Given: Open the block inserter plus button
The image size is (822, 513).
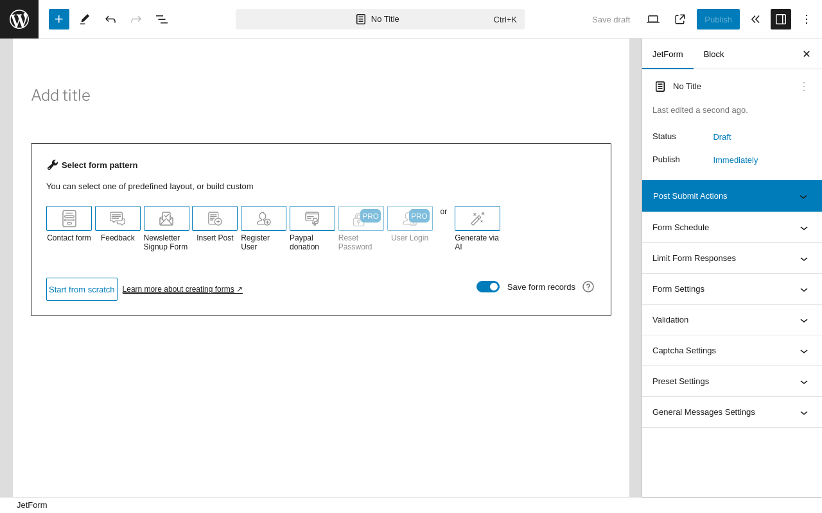Looking at the screenshot, I should pos(59,19).
